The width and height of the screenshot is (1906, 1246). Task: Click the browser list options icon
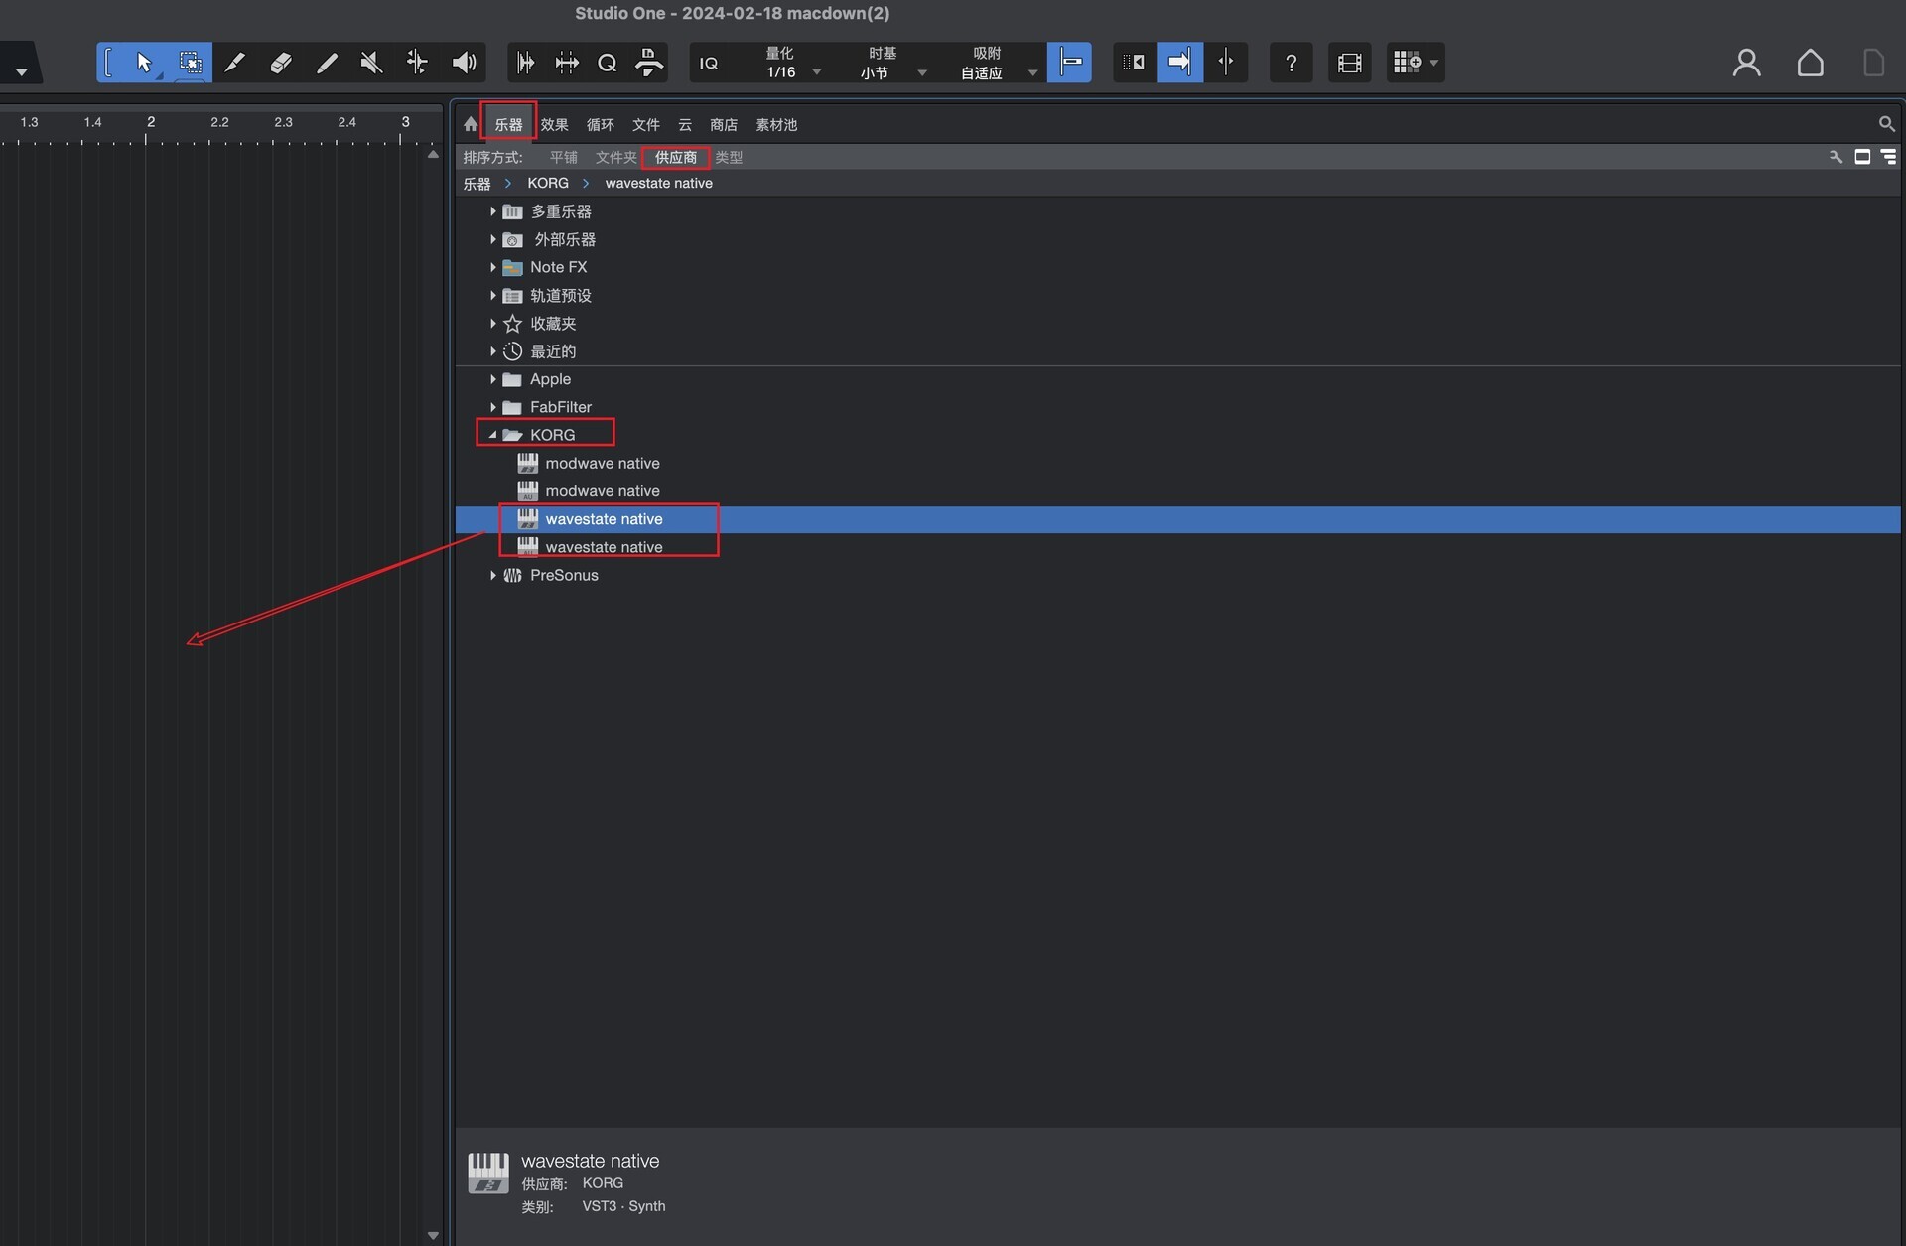pos(1888,157)
